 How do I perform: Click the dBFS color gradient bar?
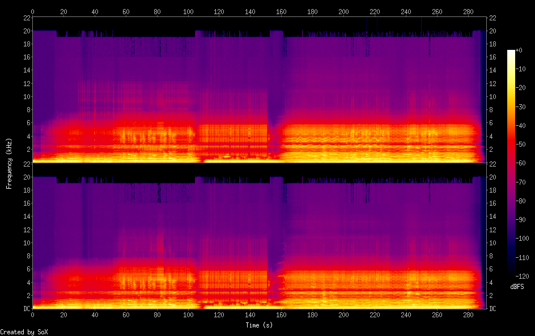click(511, 163)
